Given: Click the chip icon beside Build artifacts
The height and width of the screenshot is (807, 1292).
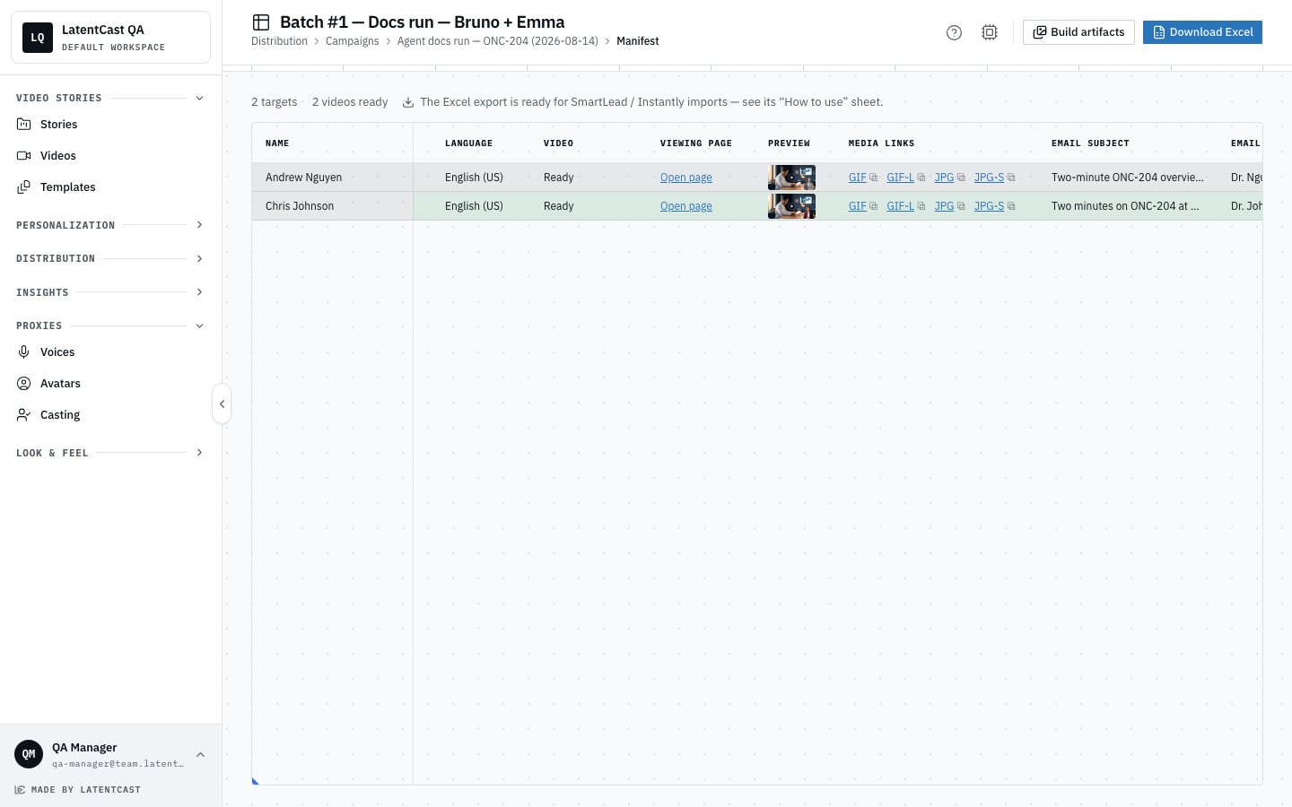Looking at the screenshot, I should 990,32.
